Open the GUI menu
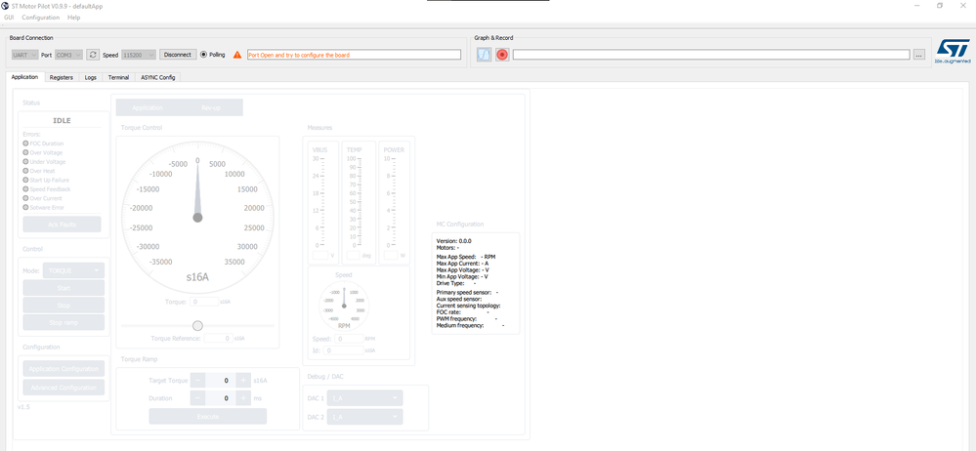Image resolution: width=976 pixels, height=451 pixels. coord(9,18)
